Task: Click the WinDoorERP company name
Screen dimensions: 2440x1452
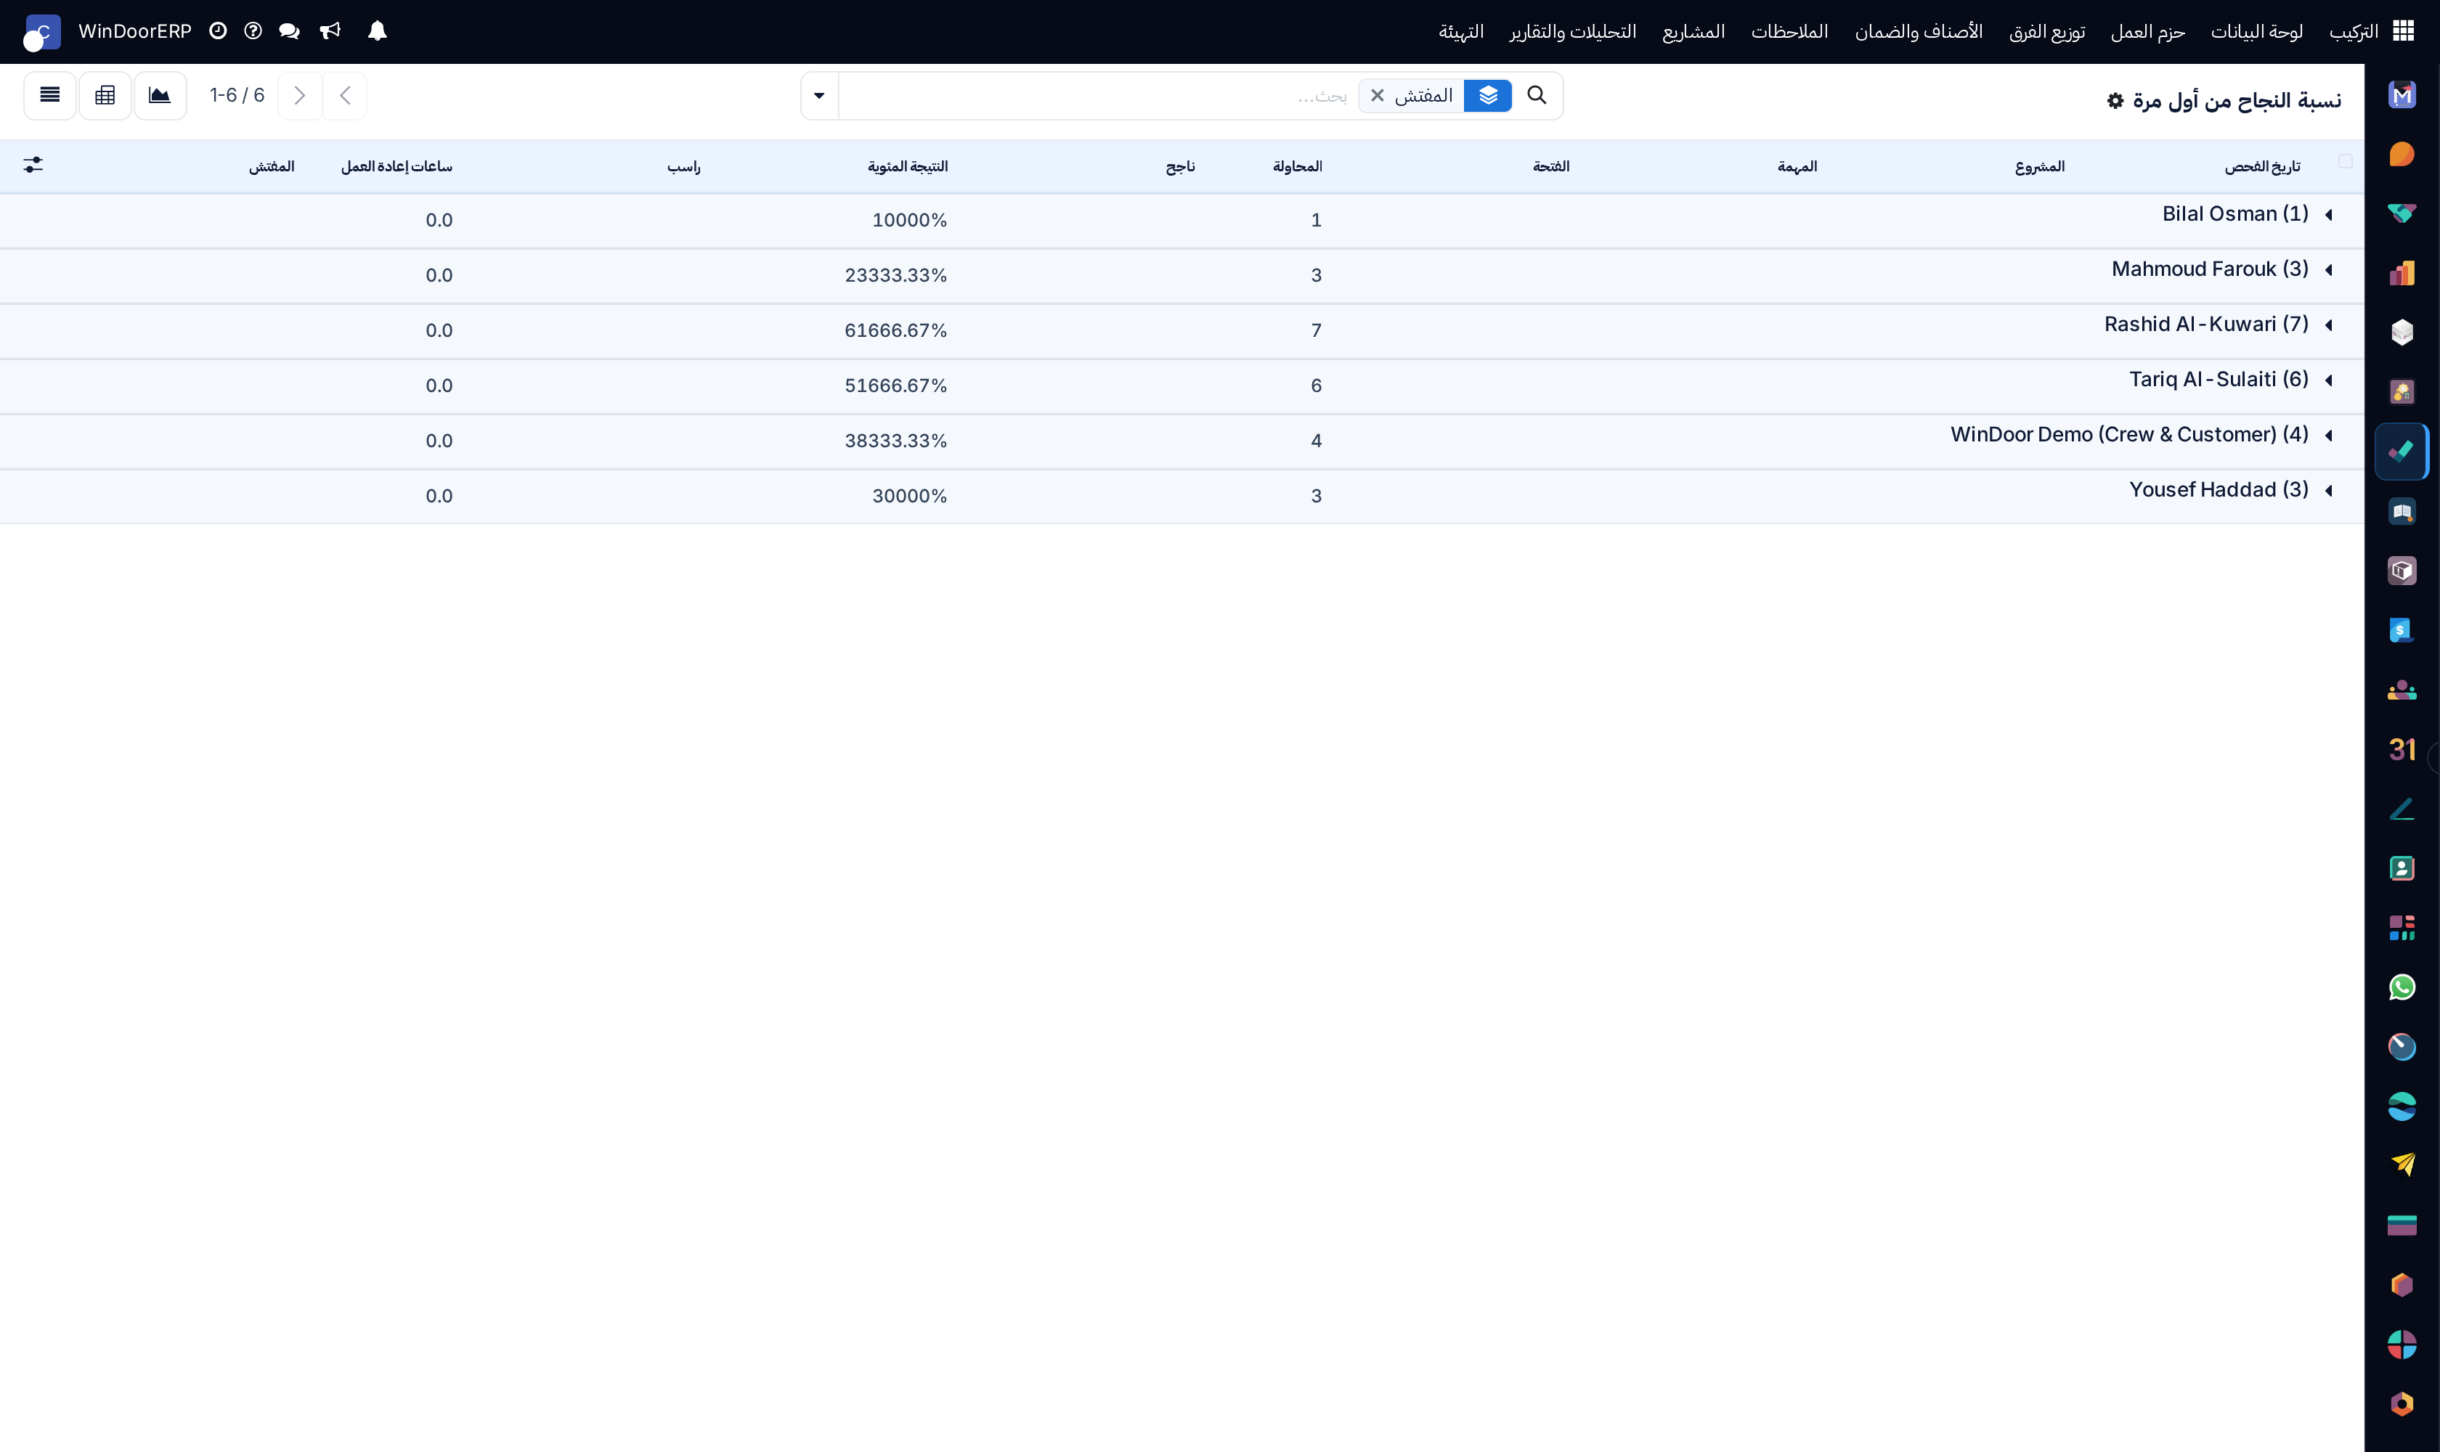Action: [x=135, y=31]
